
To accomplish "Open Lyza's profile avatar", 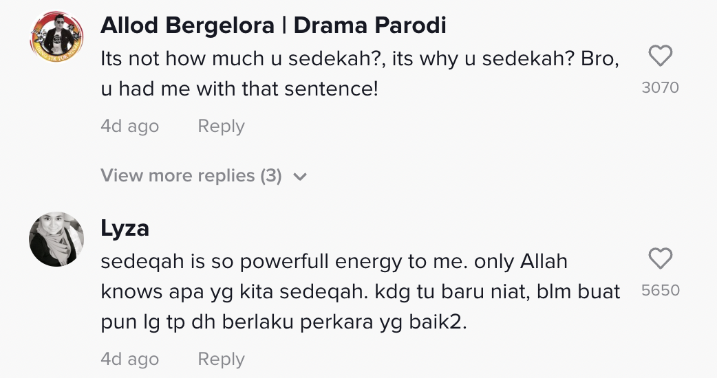I will pos(56,239).
